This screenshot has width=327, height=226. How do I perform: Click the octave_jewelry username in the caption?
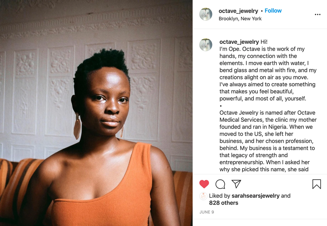(239, 42)
